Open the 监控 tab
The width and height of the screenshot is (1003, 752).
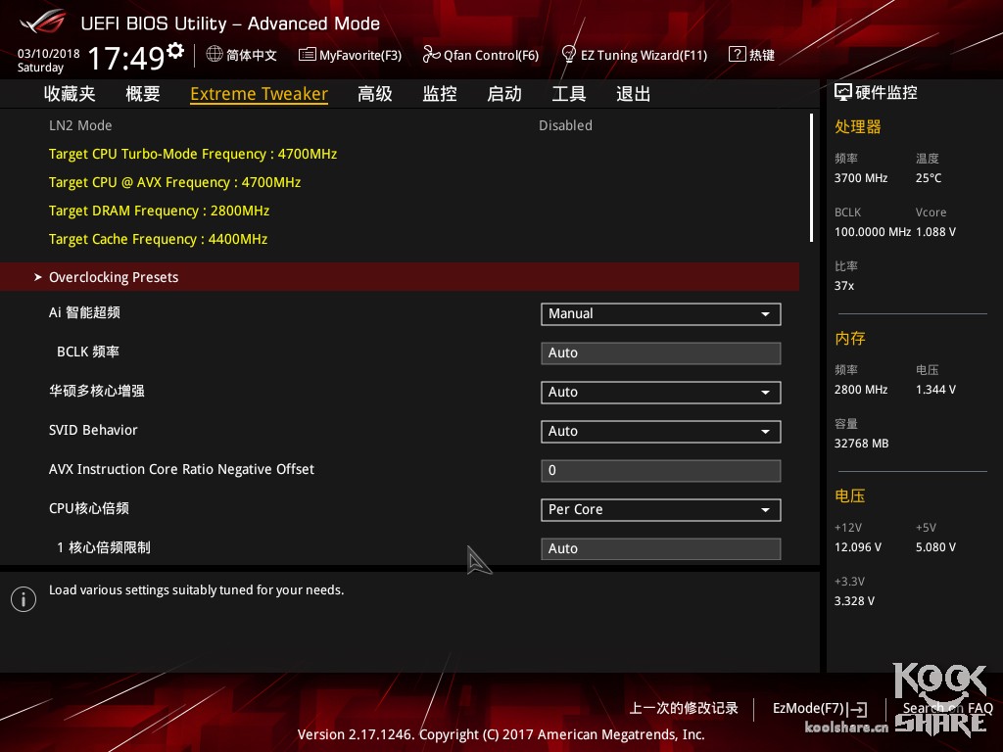point(440,94)
